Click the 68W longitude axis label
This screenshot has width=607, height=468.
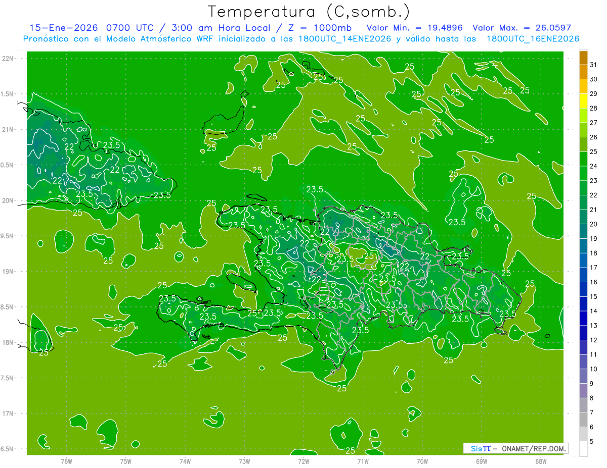coord(541,461)
